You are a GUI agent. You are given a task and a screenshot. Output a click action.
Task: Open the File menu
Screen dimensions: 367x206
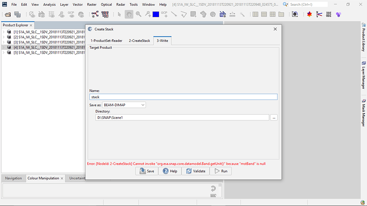[14, 4]
